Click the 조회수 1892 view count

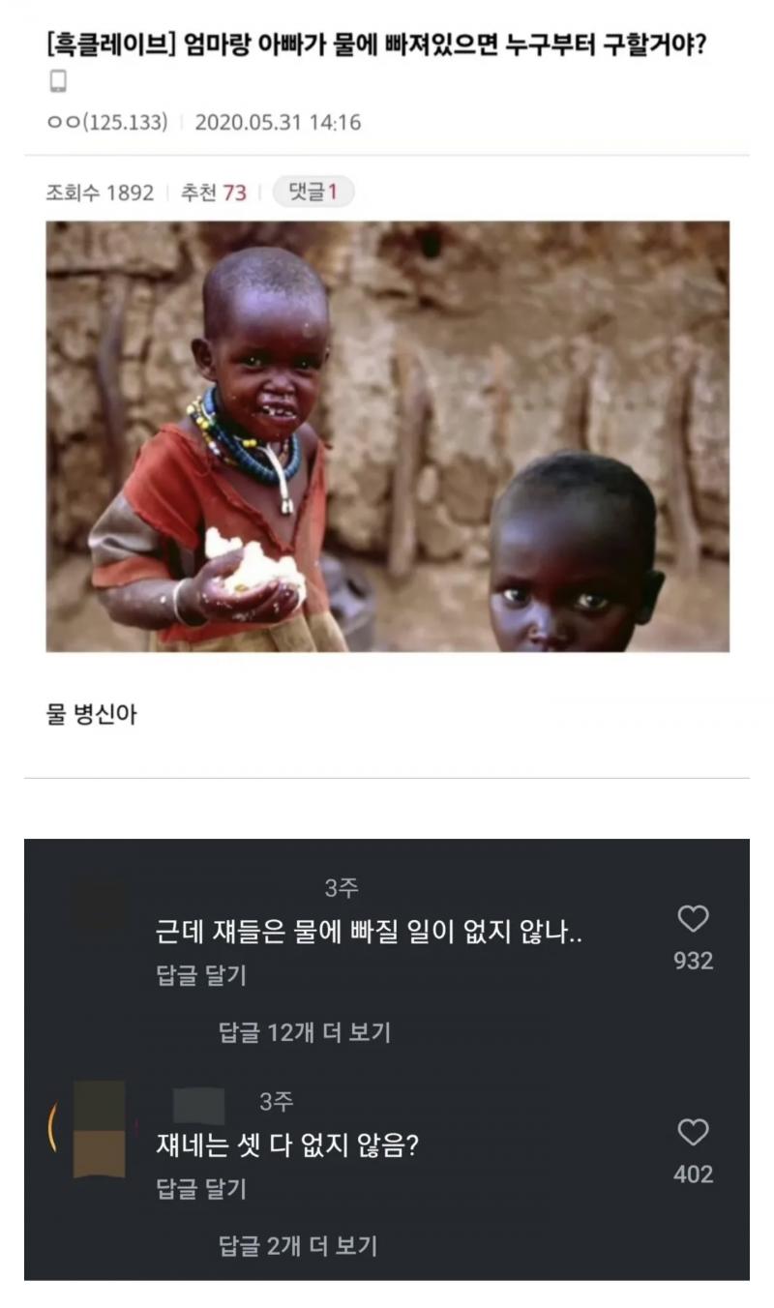100,193
